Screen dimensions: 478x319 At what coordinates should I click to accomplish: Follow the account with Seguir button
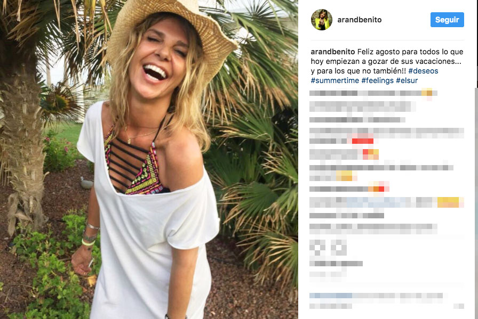point(447,20)
